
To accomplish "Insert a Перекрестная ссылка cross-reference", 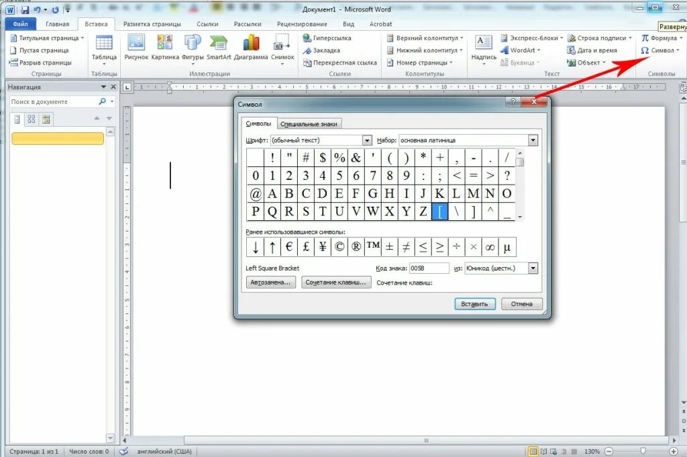I will (339, 62).
